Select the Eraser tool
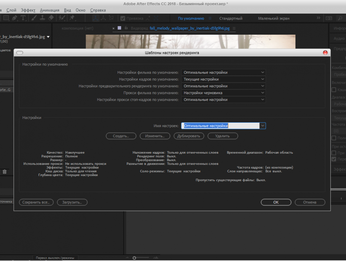Image resolution: width=346 pixels, height=261 pixels. (x=51, y=18)
